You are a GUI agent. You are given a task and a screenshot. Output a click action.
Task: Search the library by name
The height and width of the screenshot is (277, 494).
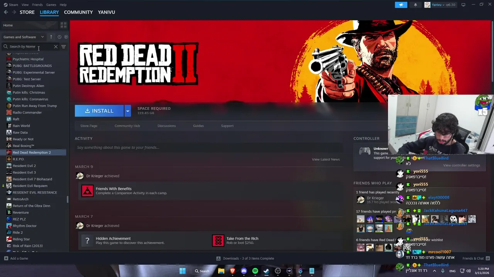(30, 47)
